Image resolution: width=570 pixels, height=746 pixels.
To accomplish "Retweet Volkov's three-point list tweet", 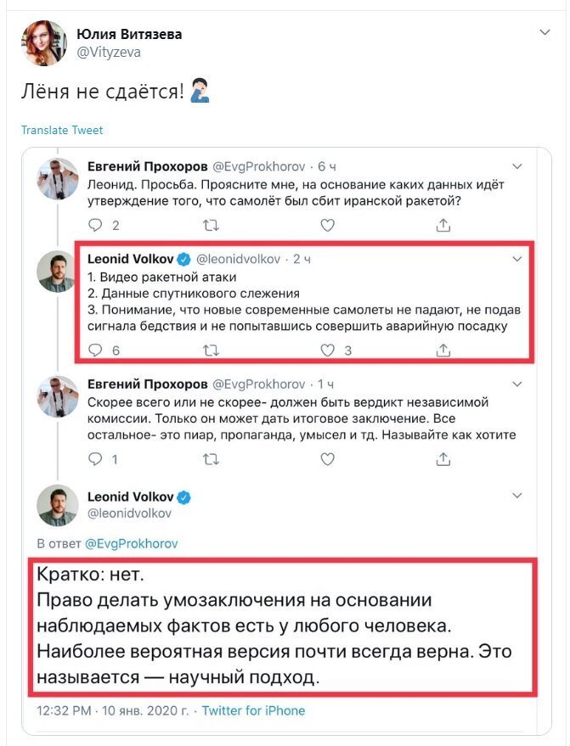I will [x=211, y=351].
